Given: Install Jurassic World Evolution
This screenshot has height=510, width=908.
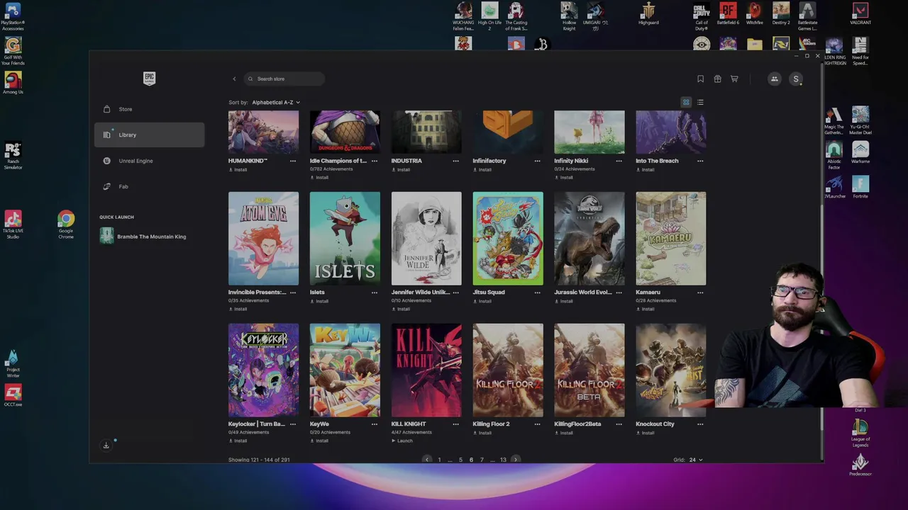Looking at the screenshot, I should (563, 301).
